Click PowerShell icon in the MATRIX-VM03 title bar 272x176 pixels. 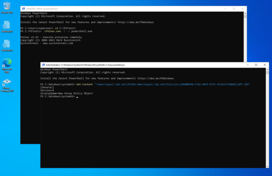(23, 9)
